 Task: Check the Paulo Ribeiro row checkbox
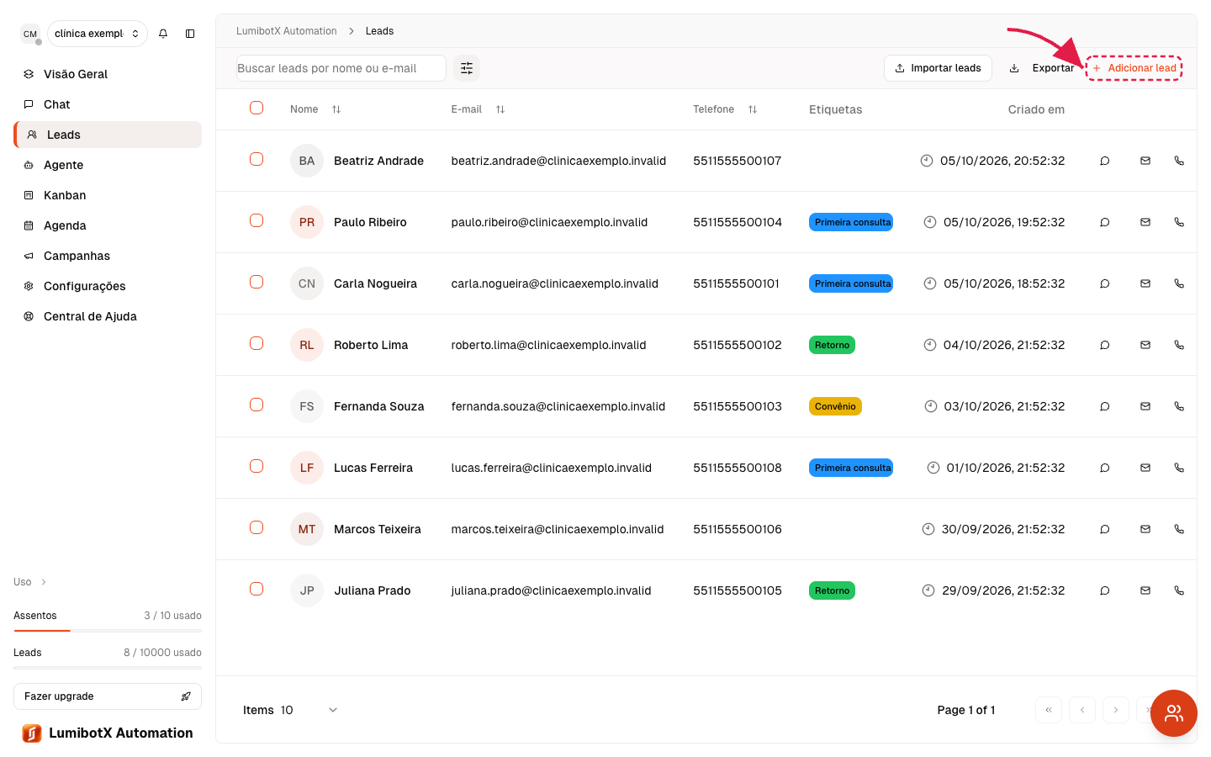click(x=256, y=220)
